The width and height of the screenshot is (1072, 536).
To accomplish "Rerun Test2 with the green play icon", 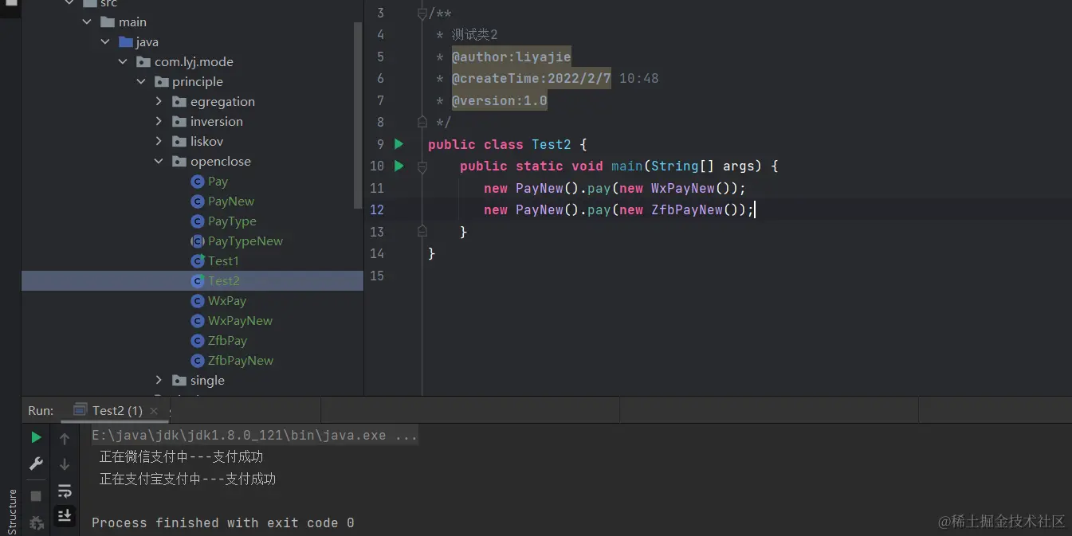I will point(36,437).
